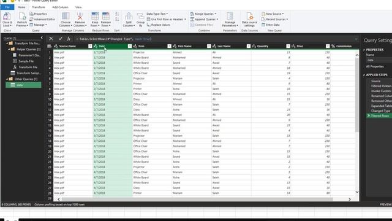The image size is (392, 221).
Task: Open the File tab
Action: coord(7,7)
